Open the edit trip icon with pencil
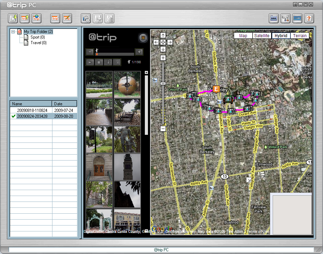This screenshot has width=323, height=254. click(x=67, y=18)
